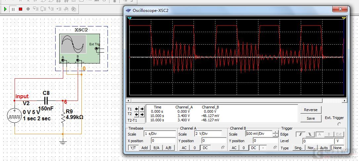Switch timebase display to B/A mode
The image size is (359, 161).
tap(157, 148)
